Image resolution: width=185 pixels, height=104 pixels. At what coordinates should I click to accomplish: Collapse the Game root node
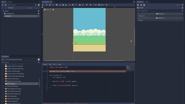click(x=2, y=11)
